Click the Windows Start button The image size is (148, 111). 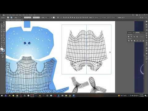coord(2,96)
